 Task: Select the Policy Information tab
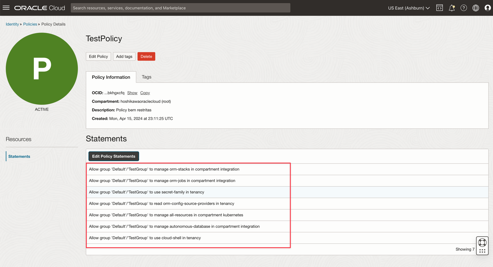coord(111,77)
